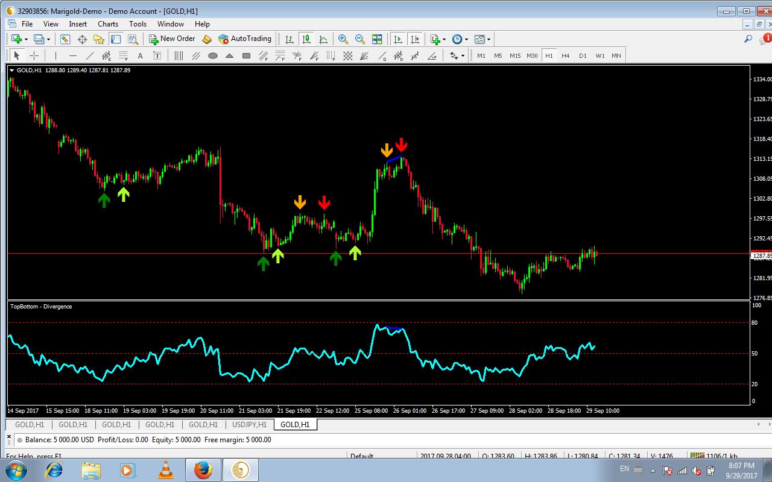Set the timeframe to MN
This screenshot has width=772, height=482.
coord(616,55)
